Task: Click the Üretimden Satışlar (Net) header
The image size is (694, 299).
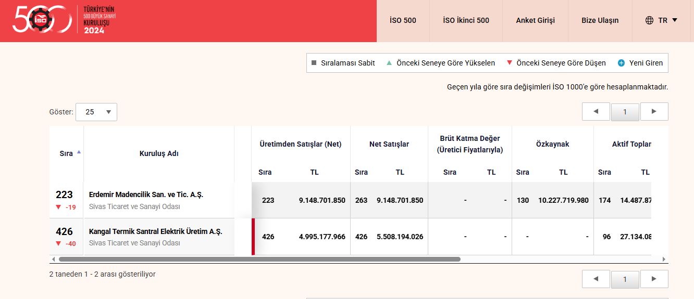Action: [301, 144]
